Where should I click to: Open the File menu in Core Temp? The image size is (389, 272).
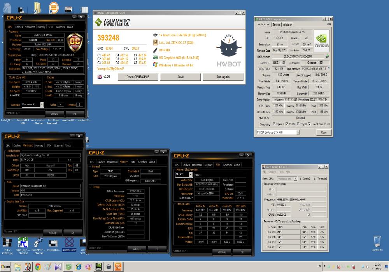pos(265,172)
